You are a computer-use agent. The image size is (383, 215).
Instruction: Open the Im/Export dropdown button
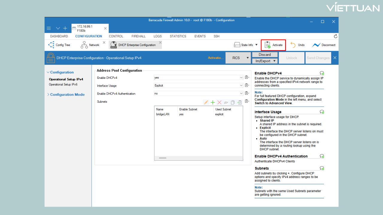[265, 61]
